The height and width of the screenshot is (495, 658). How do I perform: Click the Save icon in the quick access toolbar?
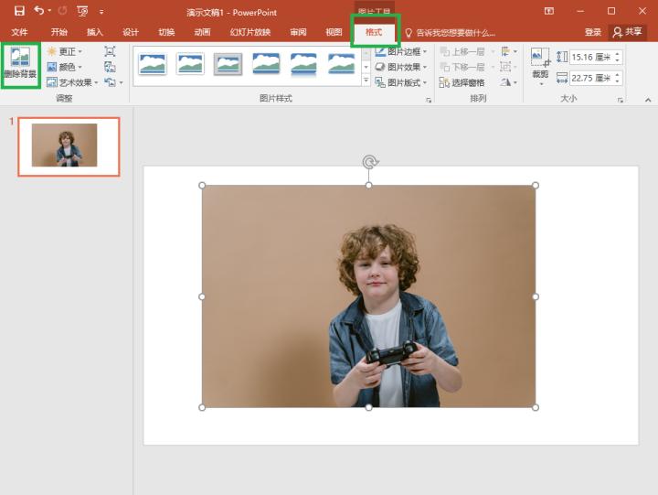tap(19, 11)
